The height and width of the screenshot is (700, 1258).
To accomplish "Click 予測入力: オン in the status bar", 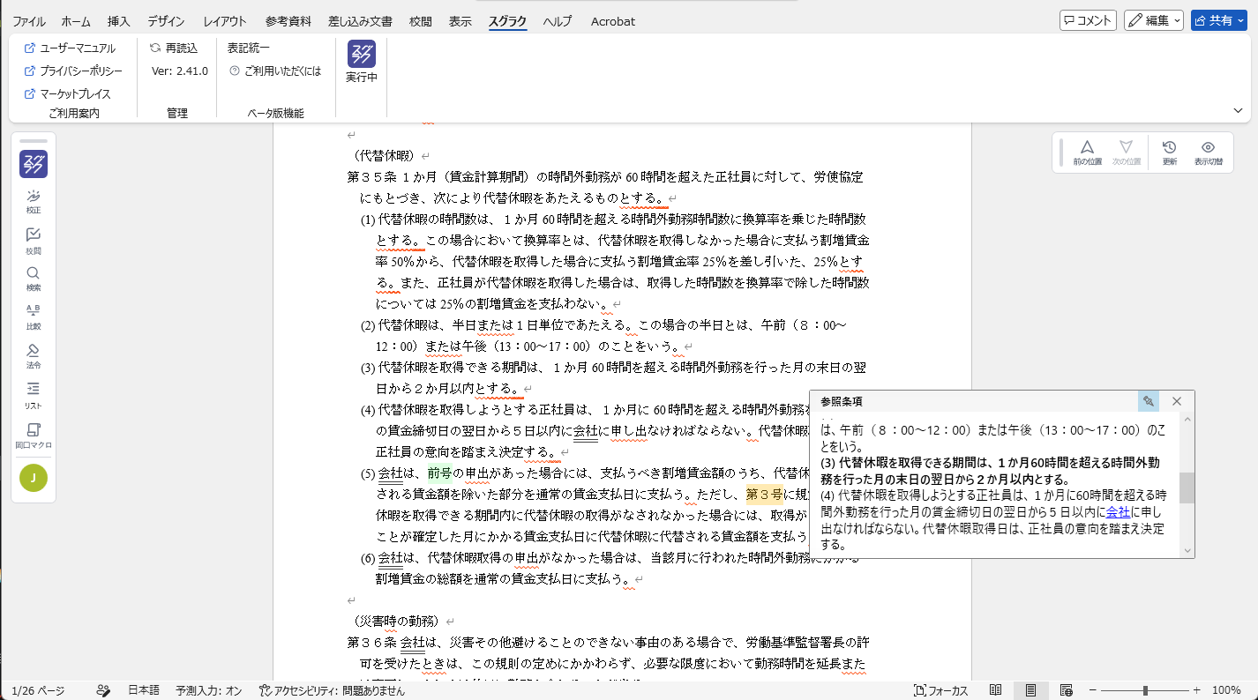I will [x=208, y=690].
